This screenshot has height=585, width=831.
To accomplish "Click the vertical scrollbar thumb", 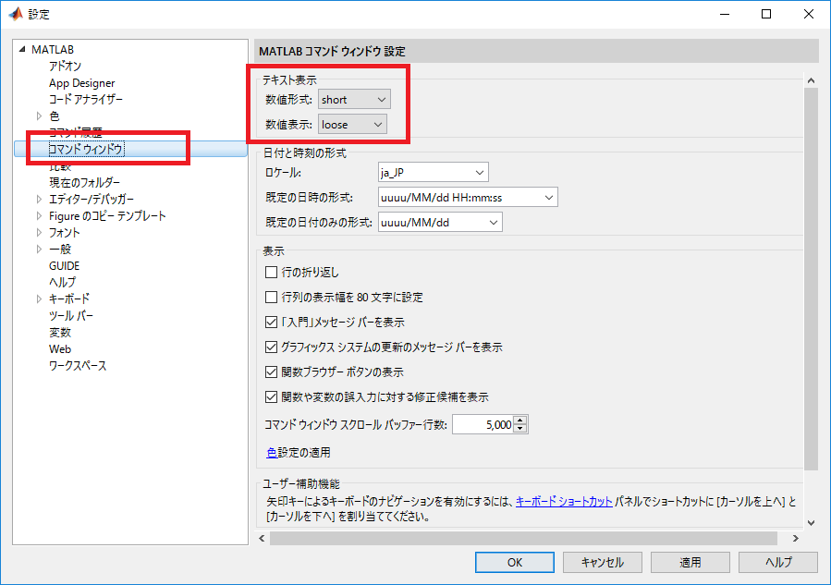I will [811, 279].
